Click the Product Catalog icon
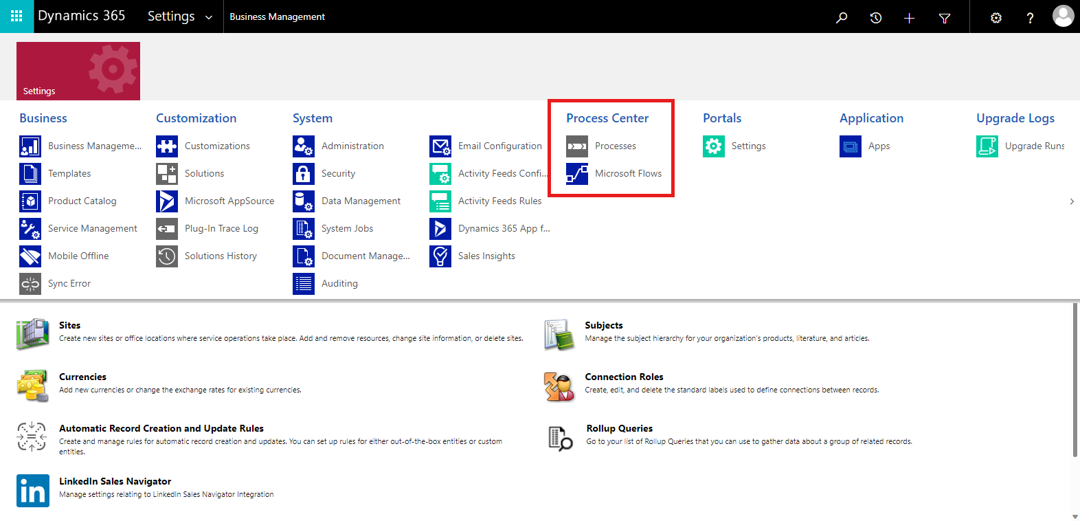The image size is (1080, 521). point(30,201)
